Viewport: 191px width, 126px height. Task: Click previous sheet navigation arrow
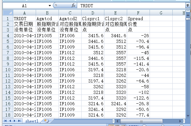10,121
